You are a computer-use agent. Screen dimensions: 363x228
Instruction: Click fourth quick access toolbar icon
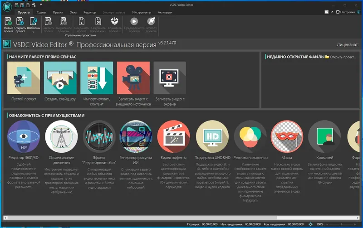pyautogui.click(x=34, y=5)
